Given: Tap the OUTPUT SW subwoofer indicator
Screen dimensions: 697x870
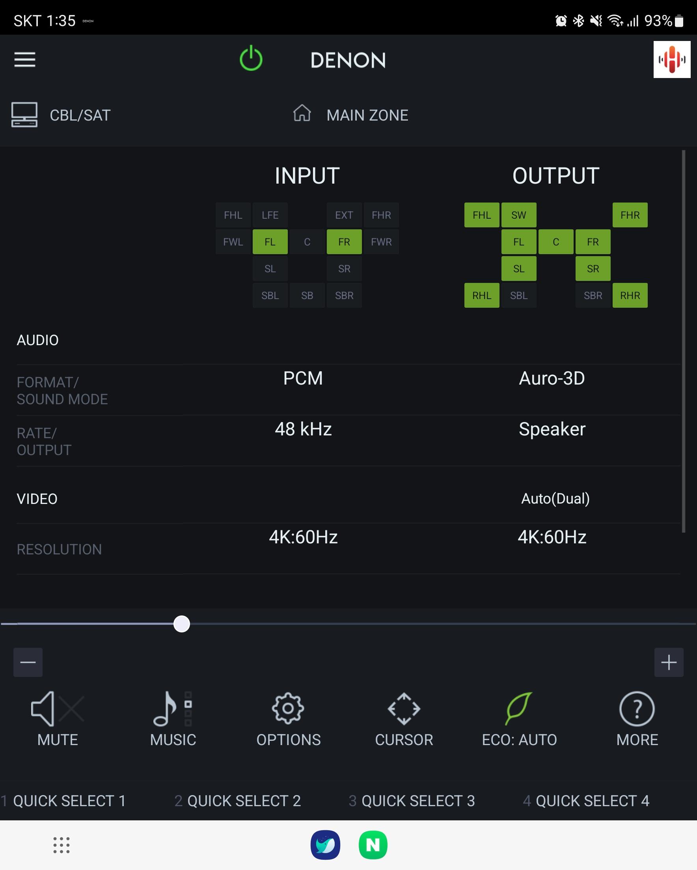Looking at the screenshot, I should [x=518, y=215].
